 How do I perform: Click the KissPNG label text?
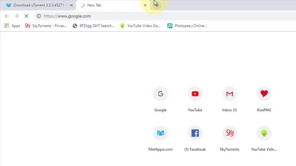(x=264, y=110)
